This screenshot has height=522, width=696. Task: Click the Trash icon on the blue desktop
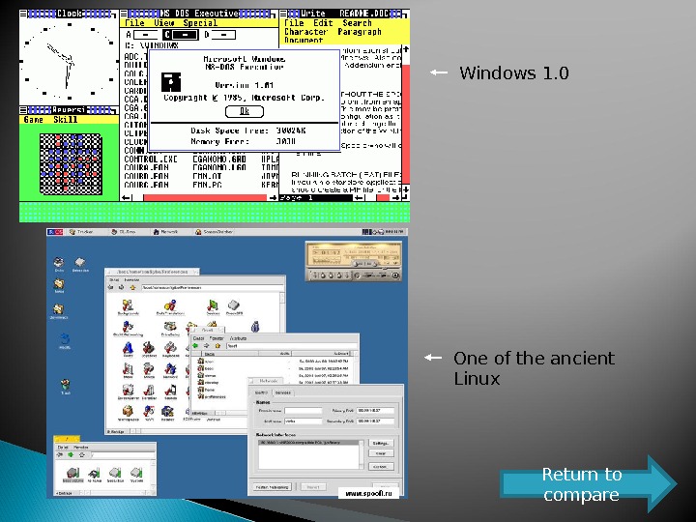66,386
